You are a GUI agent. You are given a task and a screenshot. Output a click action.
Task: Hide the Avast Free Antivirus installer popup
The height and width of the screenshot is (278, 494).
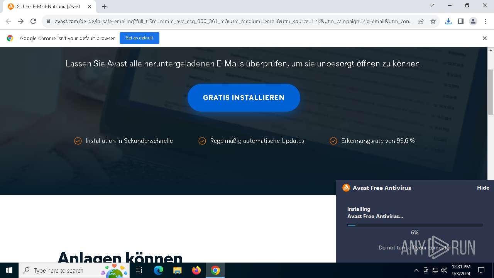click(483, 188)
